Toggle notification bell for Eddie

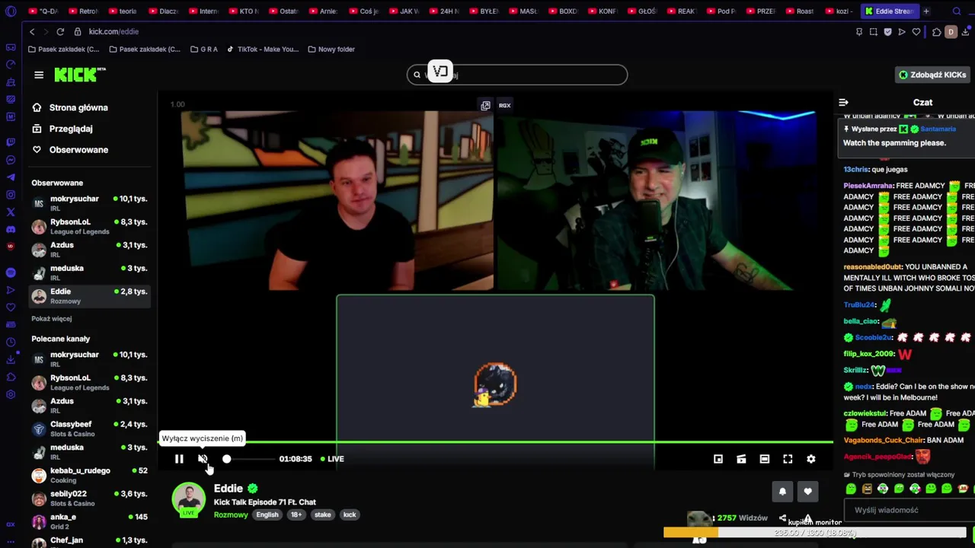click(x=782, y=492)
